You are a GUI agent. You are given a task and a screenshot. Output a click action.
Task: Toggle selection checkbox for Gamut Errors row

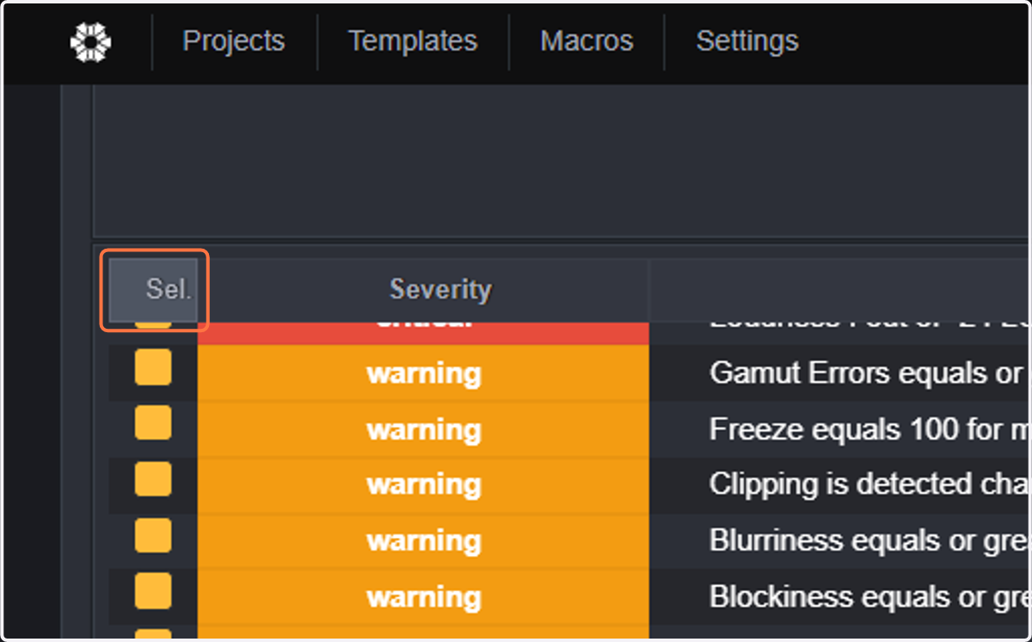click(153, 367)
